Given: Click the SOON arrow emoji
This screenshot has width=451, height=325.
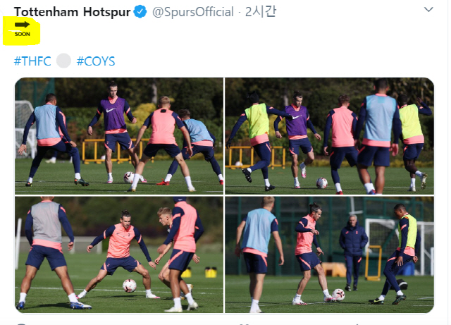Looking at the screenshot, I should click(22, 28).
